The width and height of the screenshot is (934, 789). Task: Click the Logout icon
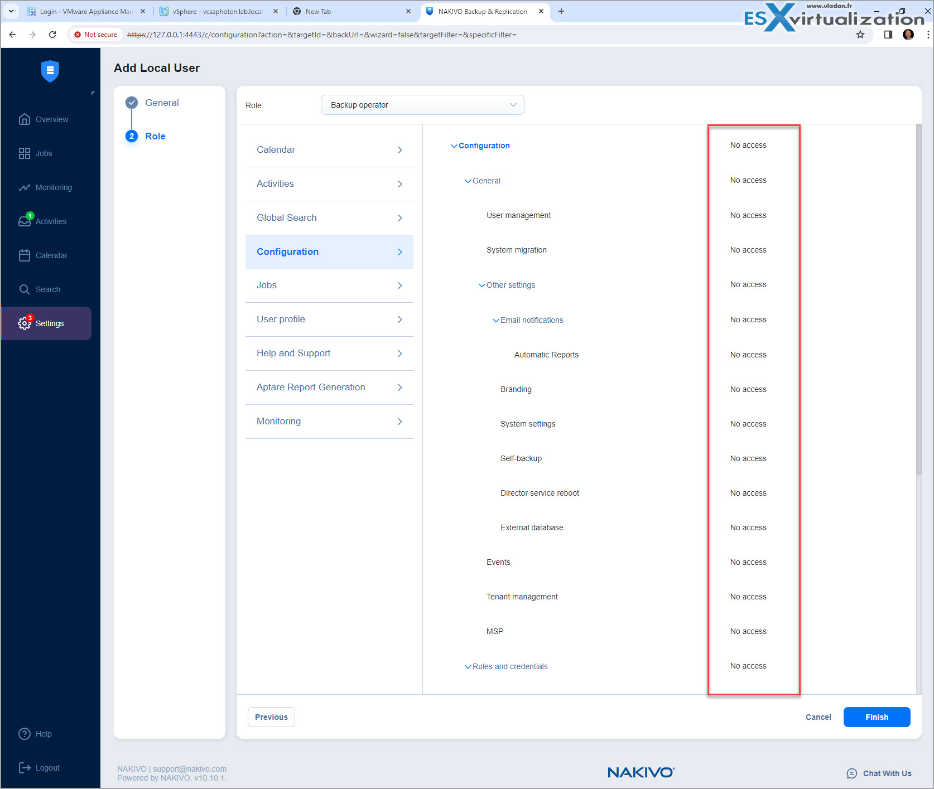coord(24,768)
